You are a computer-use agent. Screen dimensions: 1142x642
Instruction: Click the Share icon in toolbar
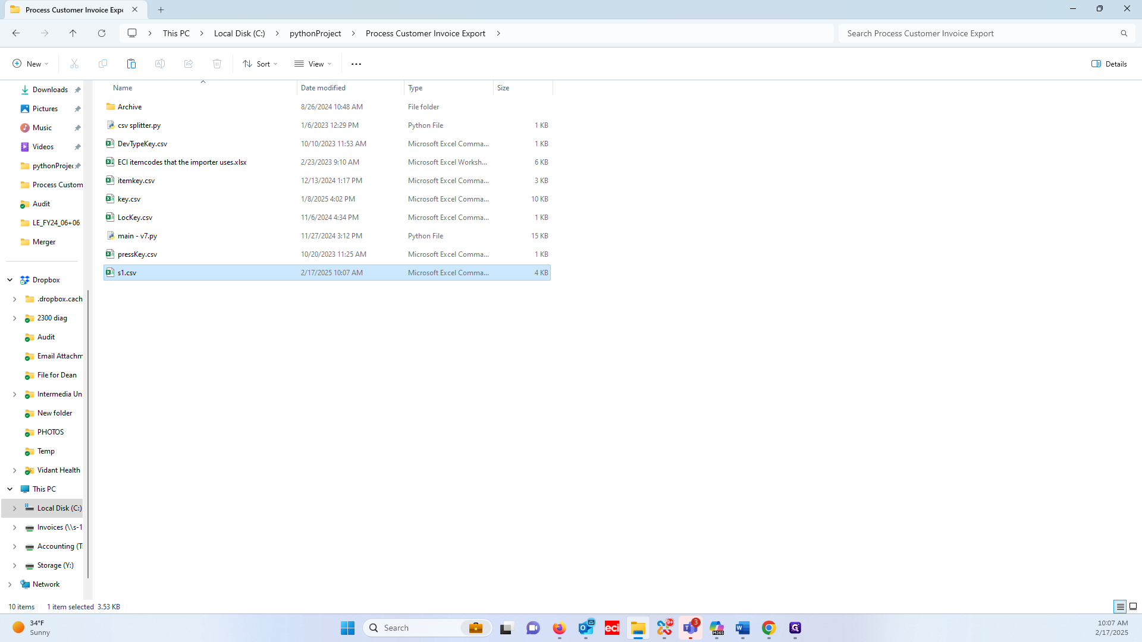189,64
